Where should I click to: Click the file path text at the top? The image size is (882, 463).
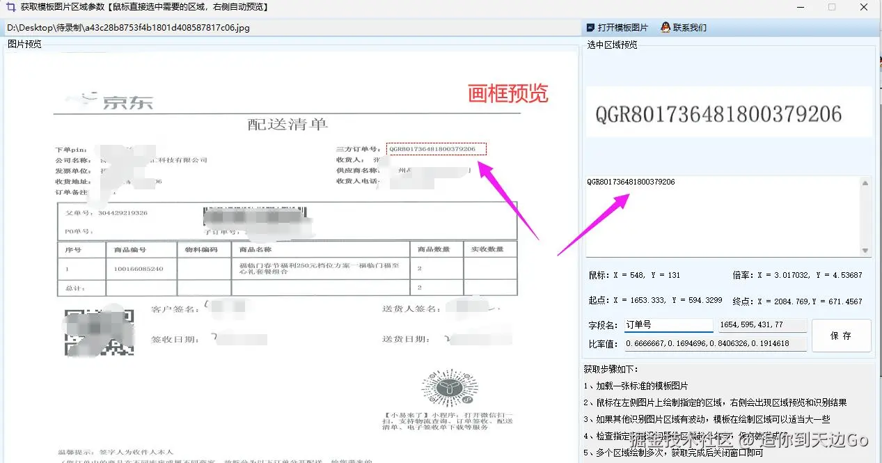[x=128, y=28]
